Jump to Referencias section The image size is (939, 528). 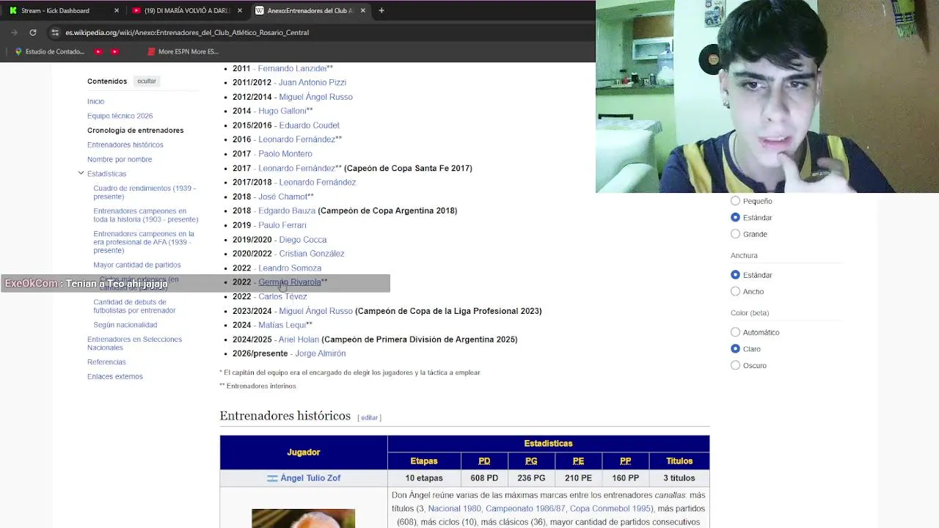[106, 362]
